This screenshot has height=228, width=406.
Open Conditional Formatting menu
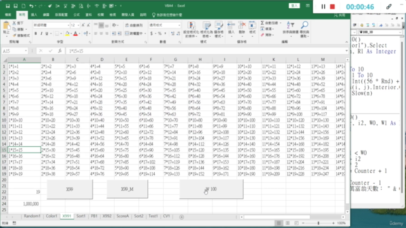(191, 30)
